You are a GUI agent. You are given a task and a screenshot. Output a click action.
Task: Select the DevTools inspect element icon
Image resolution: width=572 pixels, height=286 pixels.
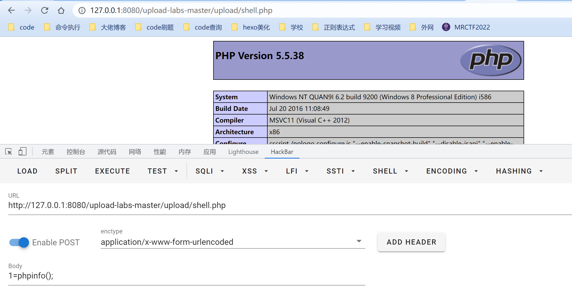point(9,152)
